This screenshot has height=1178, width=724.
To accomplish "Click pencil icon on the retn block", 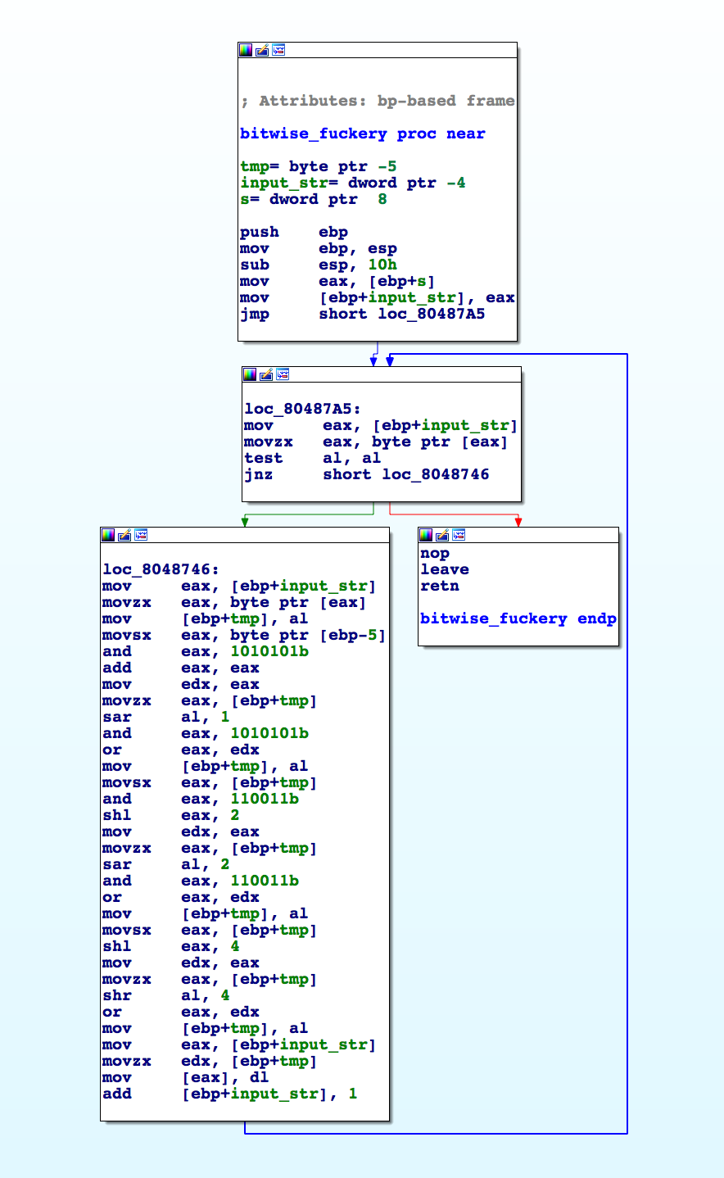I will (442, 535).
